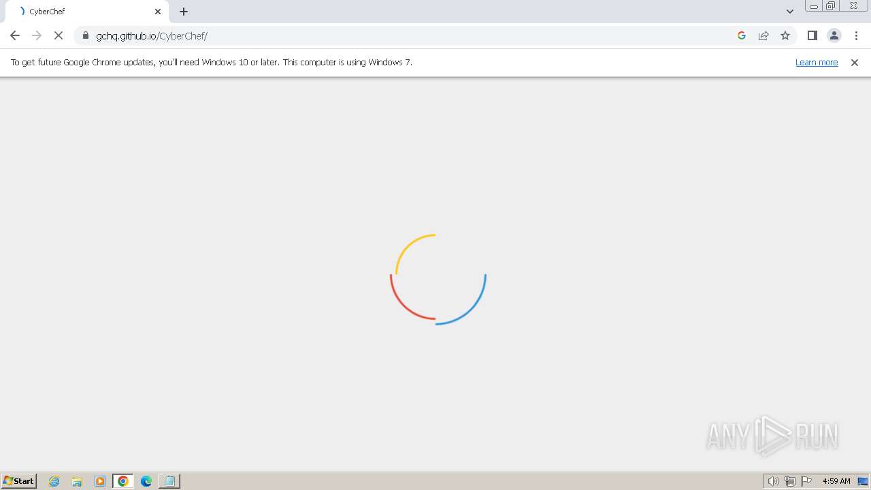The width and height of the screenshot is (871, 490).
Task: Show the clock reading 4:59 AM
Action: click(x=836, y=481)
